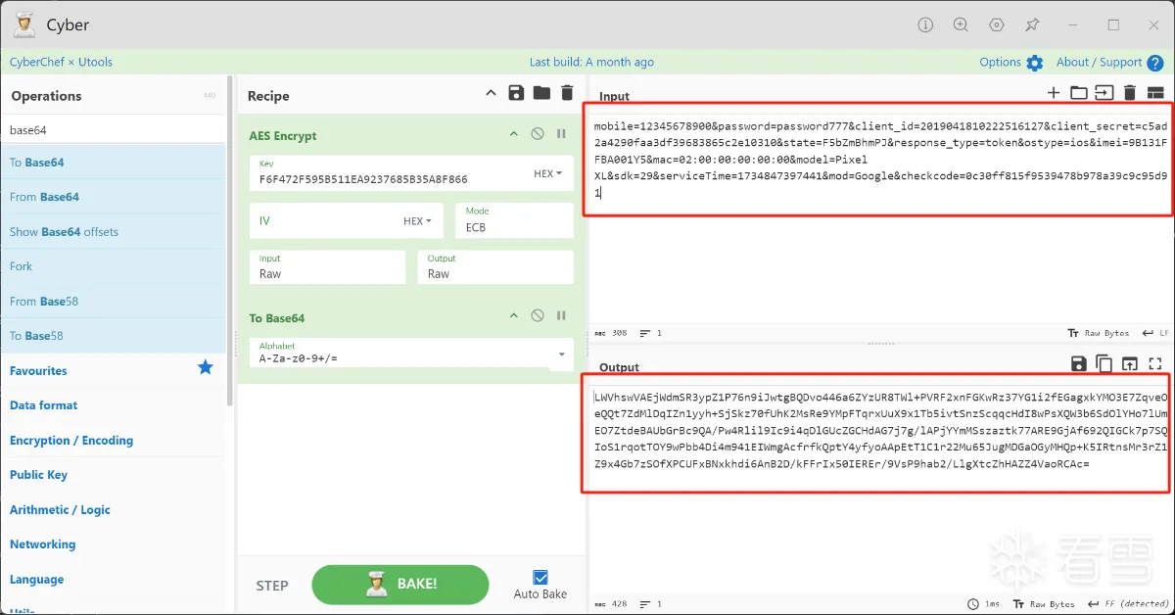The image size is (1175, 615).
Task: Click the BAKE! button
Action: coord(399,585)
